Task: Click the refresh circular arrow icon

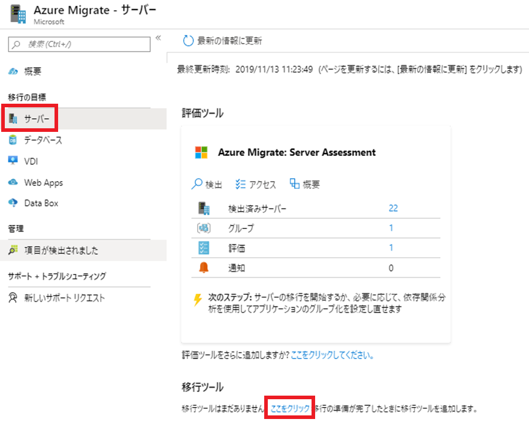Action: pos(188,41)
